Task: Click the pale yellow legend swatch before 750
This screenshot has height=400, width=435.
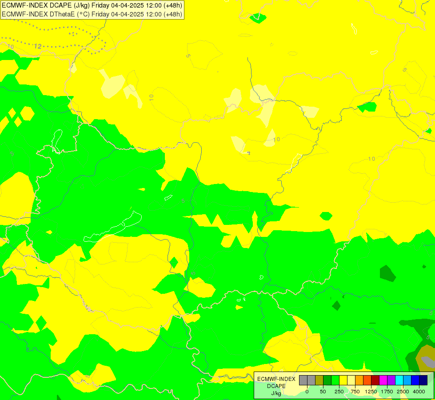Action: click(351, 380)
